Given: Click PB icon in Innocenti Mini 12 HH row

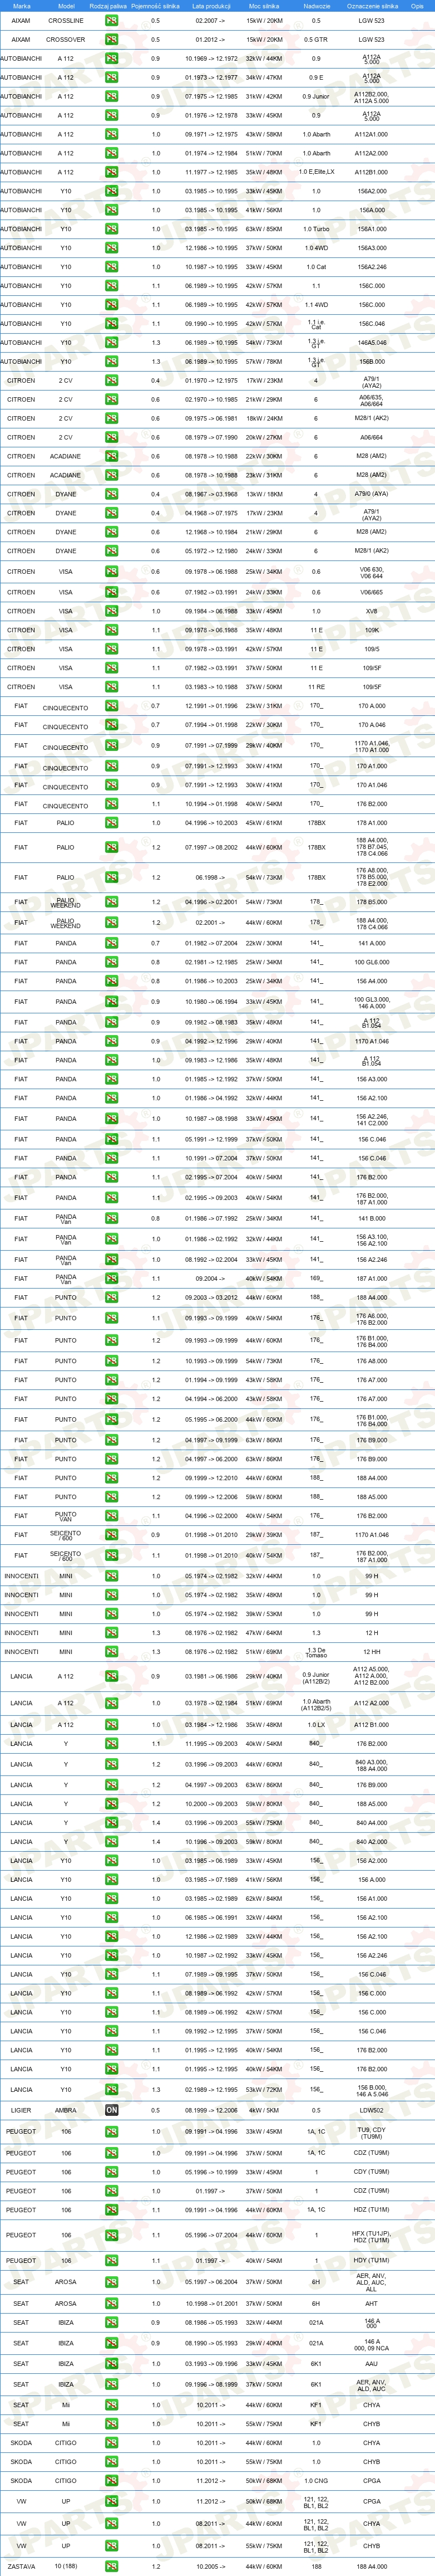Looking at the screenshot, I should (x=112, y=1652).
